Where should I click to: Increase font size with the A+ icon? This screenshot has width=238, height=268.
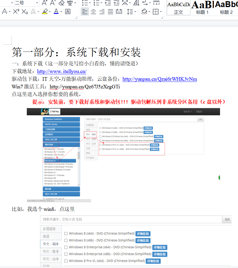[x=44, y=3]
